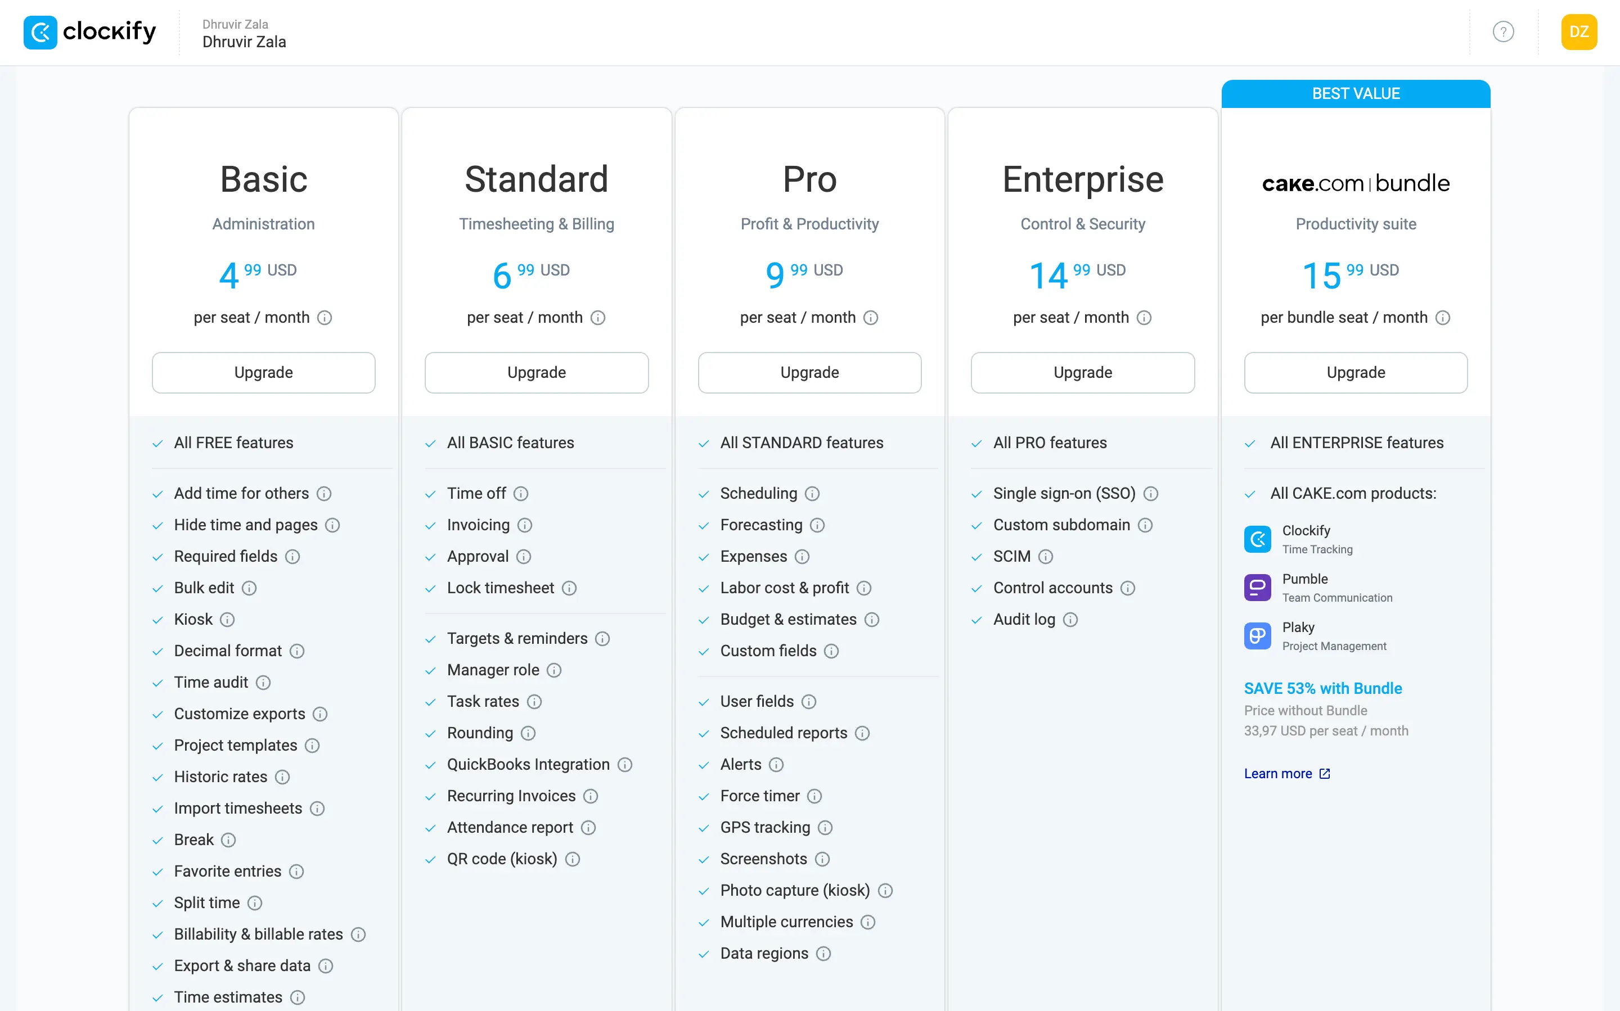The height and width of the screenshot is (1011, 1620).
Task: Show info for Kiosk feature
Action: [x=227, y=620]
